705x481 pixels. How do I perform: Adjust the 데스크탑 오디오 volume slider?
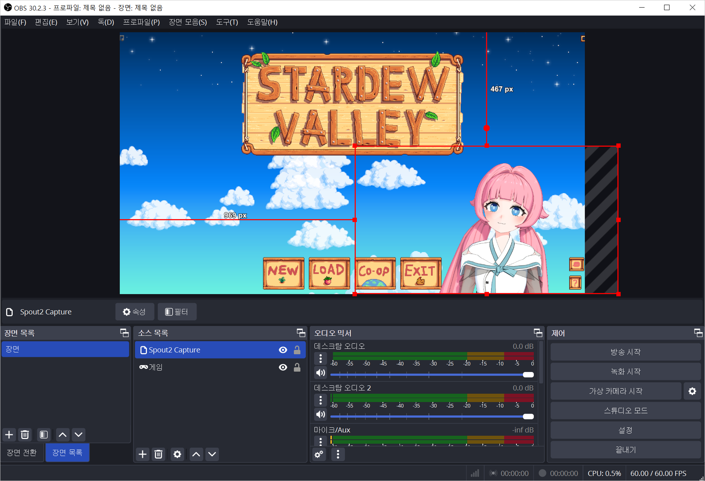point(432,375)
